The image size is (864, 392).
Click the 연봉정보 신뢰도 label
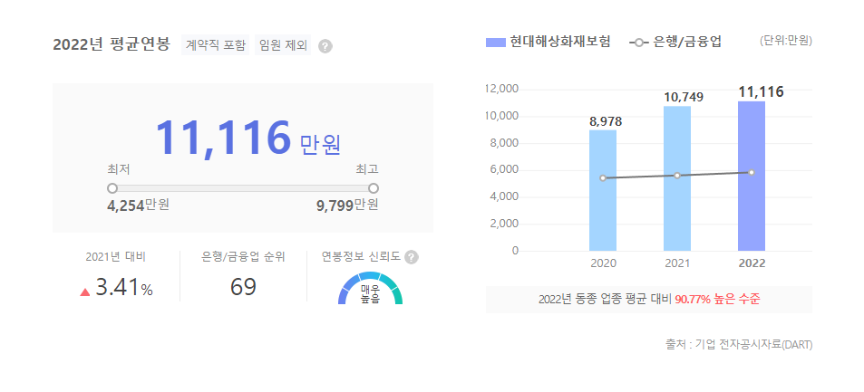point(362,256)
